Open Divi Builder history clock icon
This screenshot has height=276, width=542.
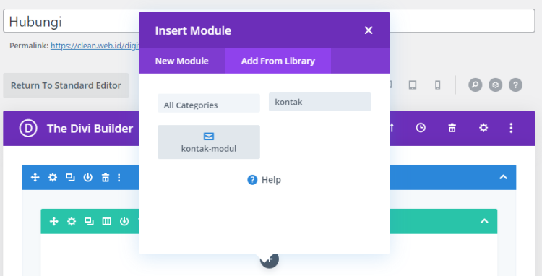point(421,128)
